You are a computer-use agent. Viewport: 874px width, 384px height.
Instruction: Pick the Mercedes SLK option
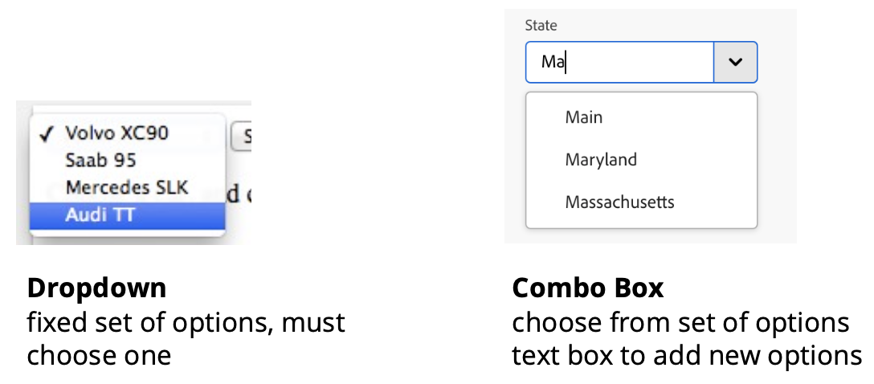pyautogui.click(x=126, y=188)
